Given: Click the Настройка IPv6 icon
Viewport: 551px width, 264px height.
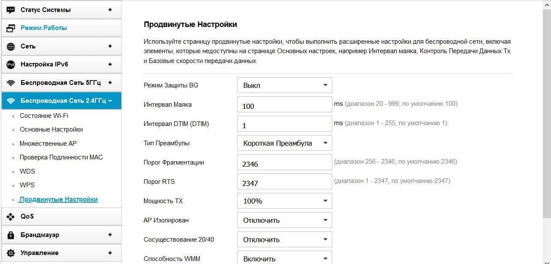Looking at the screenshot, I should pos(11,65).
